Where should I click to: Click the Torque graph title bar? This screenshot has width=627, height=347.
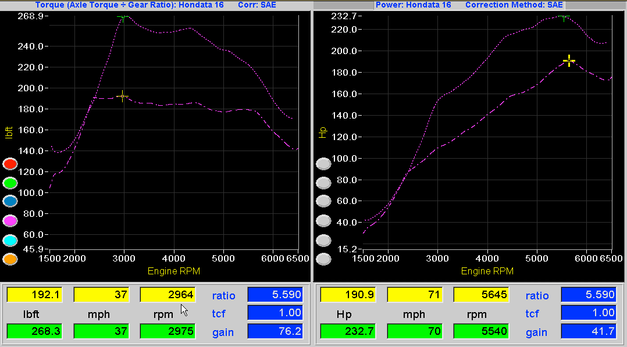pos(156,5)
